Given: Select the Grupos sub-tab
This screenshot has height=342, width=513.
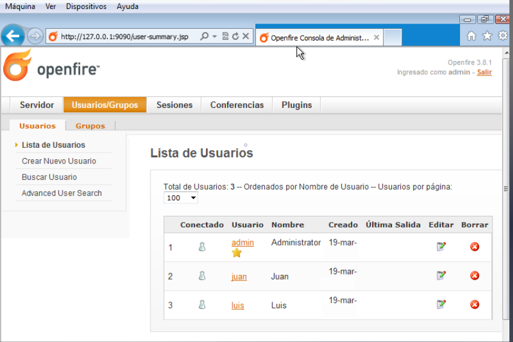Looking at the screenshot, I should (x=90, y=126).
